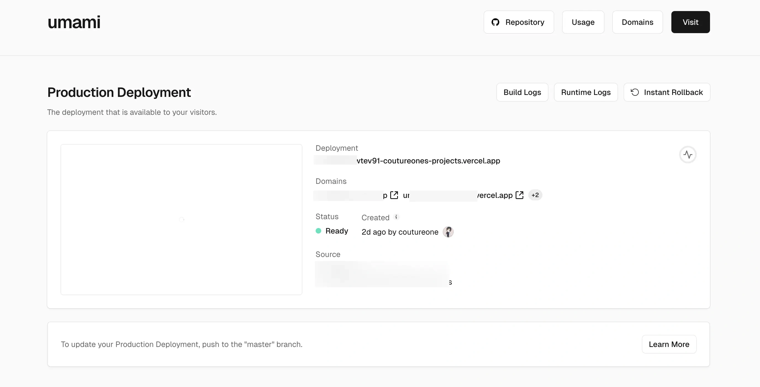
Task: View Build Logs
Action: (522, 92)
